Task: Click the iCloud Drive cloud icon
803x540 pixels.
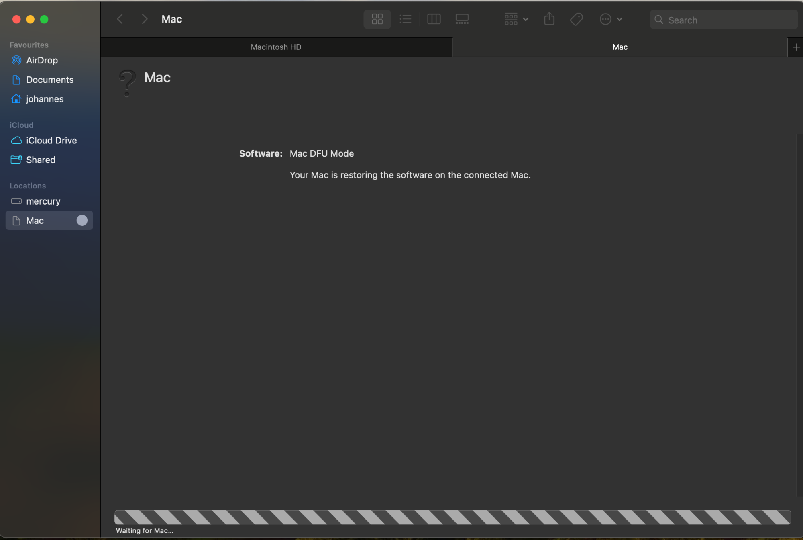Action: pyautogui.click(x=16, y=140)
